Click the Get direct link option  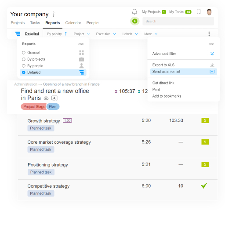pos(163,83)
